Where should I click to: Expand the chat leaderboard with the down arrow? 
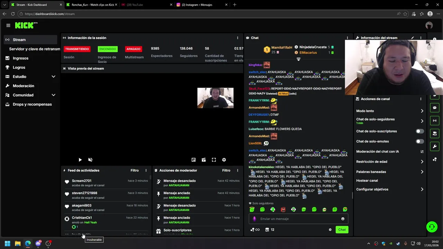[x=298, y=59]
